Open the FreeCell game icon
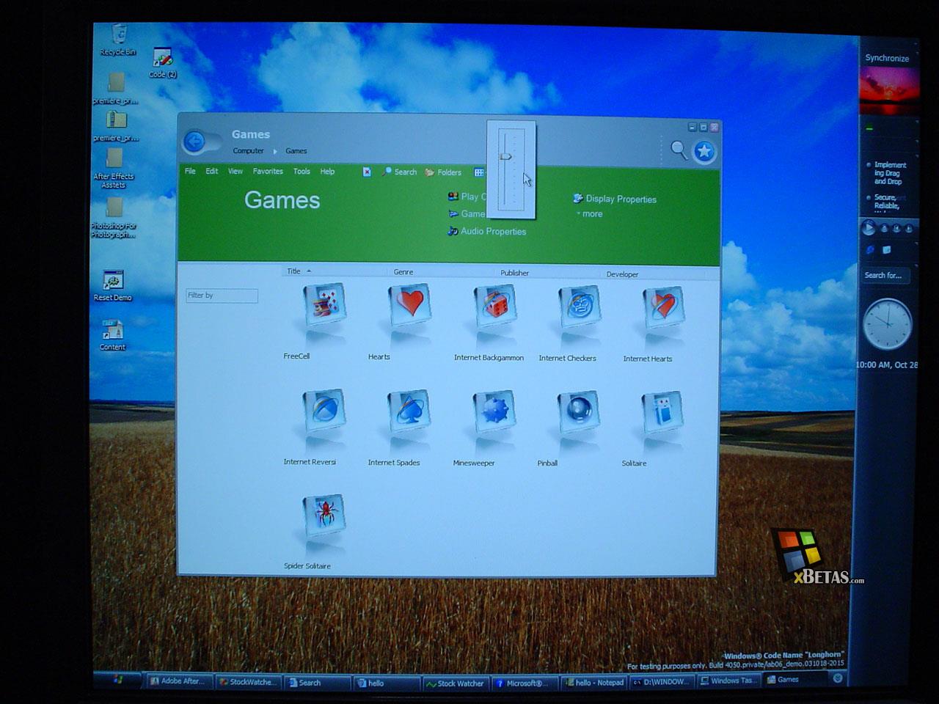 pyautogui.click(x=324, y=304)
